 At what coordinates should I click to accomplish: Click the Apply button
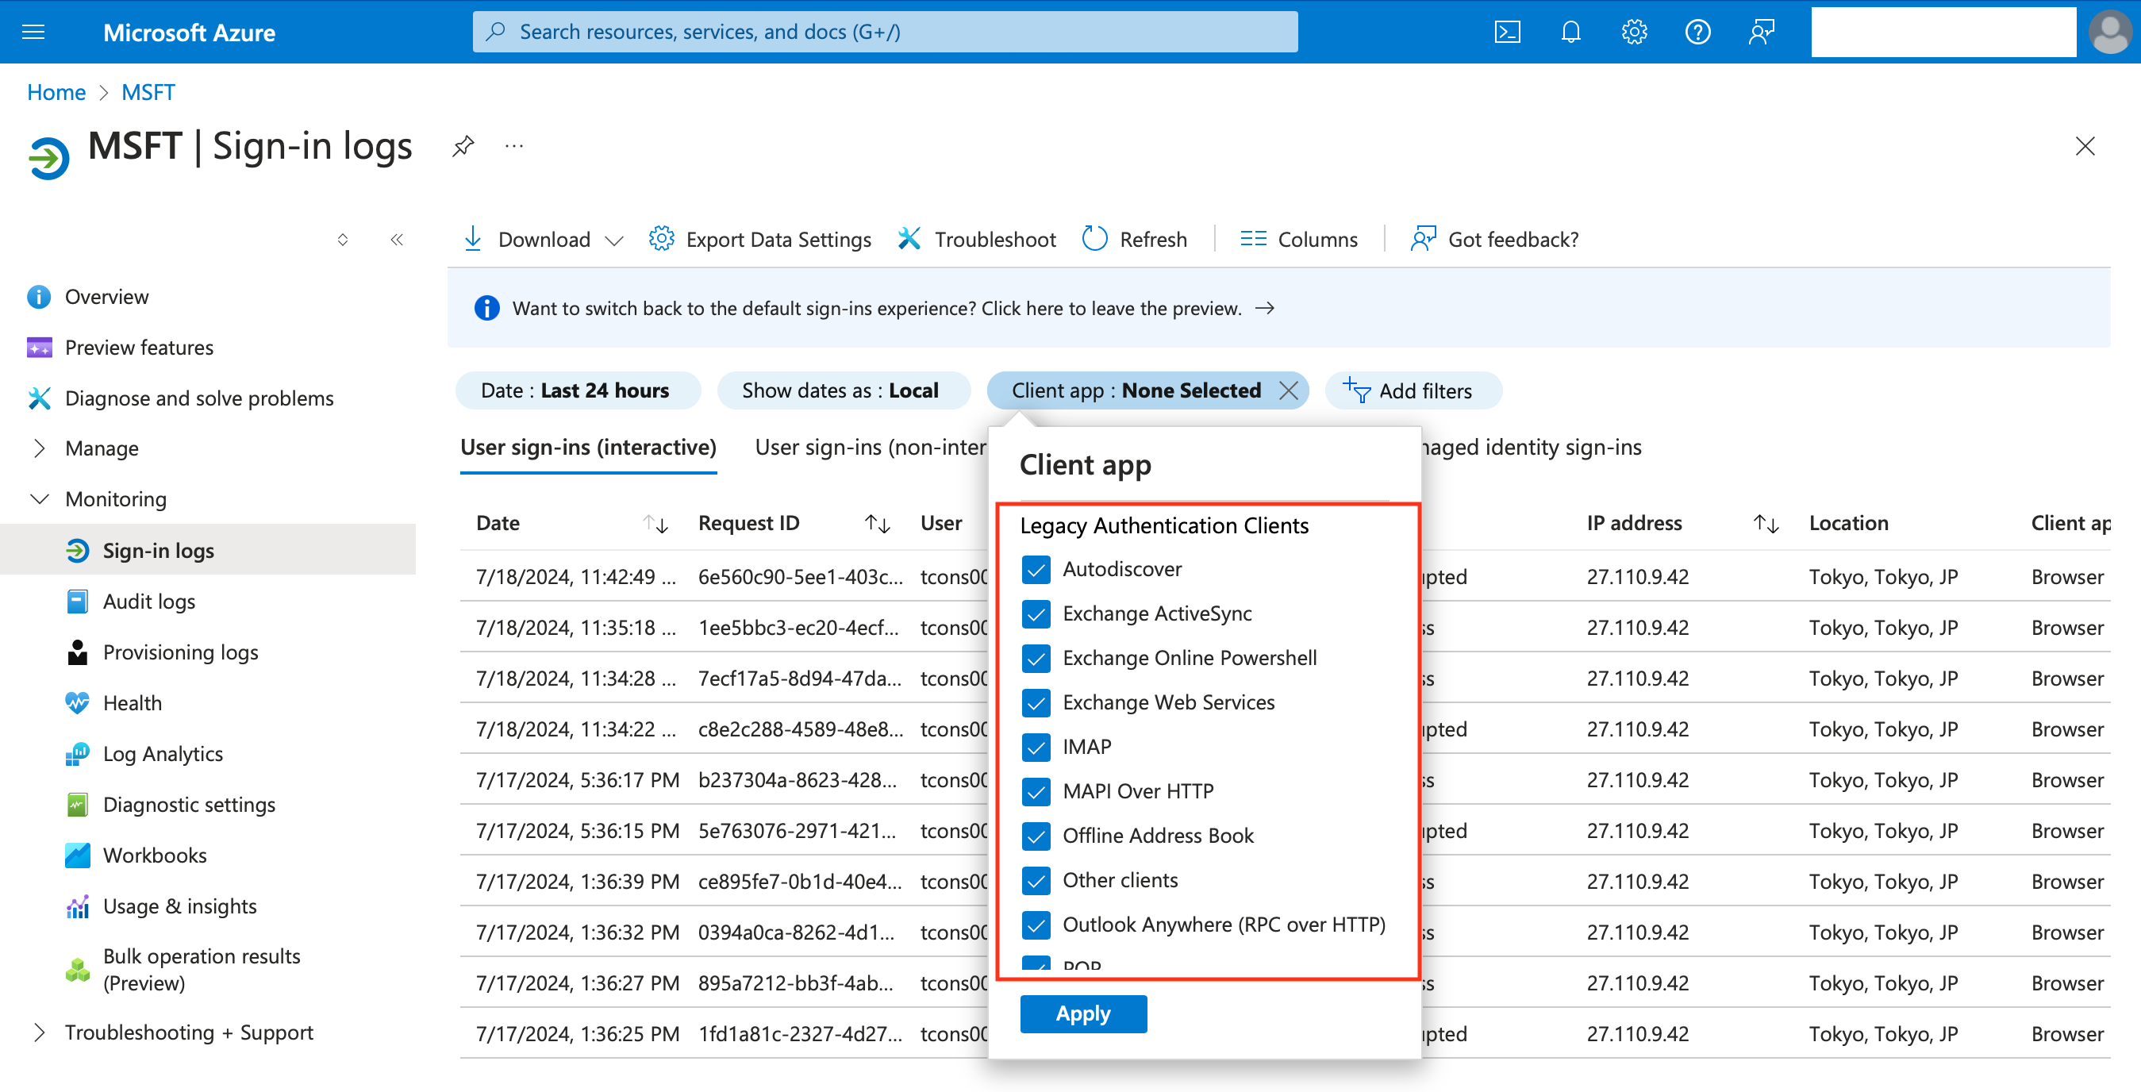coord(1083,1014)
